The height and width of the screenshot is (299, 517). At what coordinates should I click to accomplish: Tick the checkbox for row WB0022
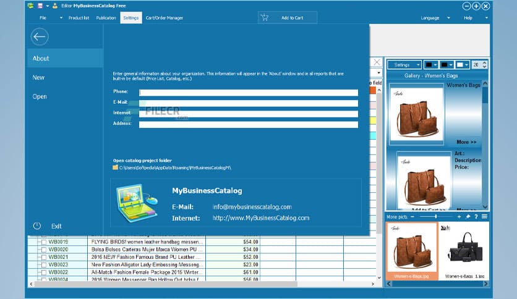tap(44, 272)
